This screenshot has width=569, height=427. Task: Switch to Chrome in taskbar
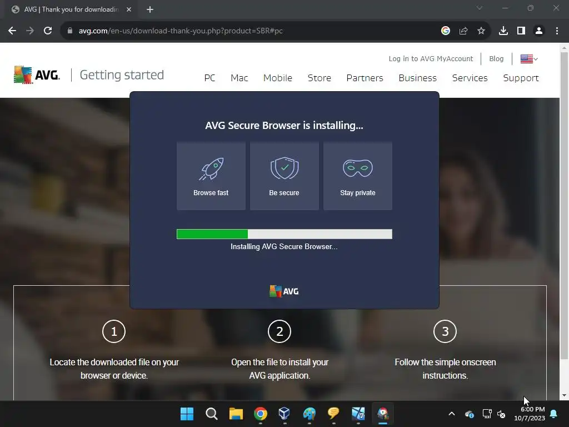(260, 414)
